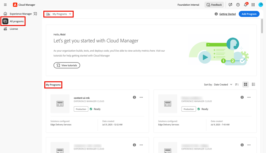
Task: Open the Experience Manager home link
Action: pos(21,14)
